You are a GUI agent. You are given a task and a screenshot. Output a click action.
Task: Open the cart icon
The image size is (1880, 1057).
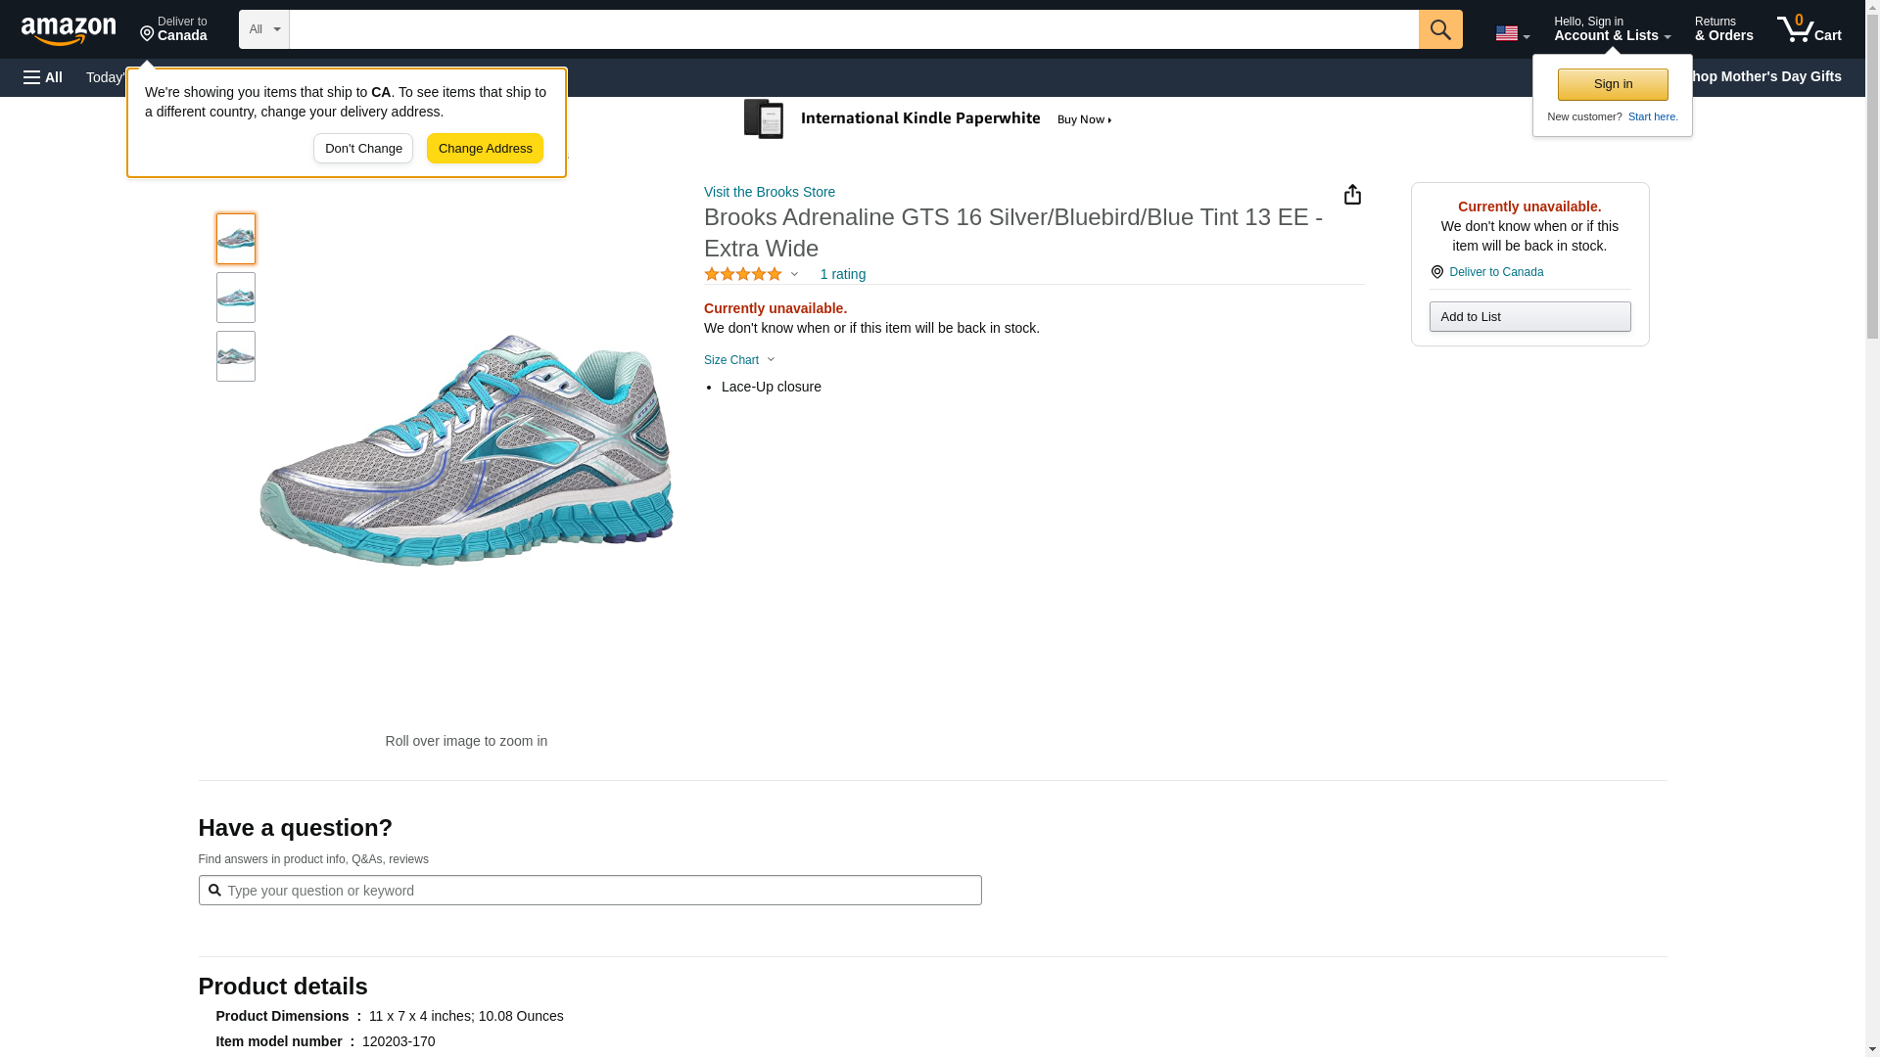[1809, 29]
